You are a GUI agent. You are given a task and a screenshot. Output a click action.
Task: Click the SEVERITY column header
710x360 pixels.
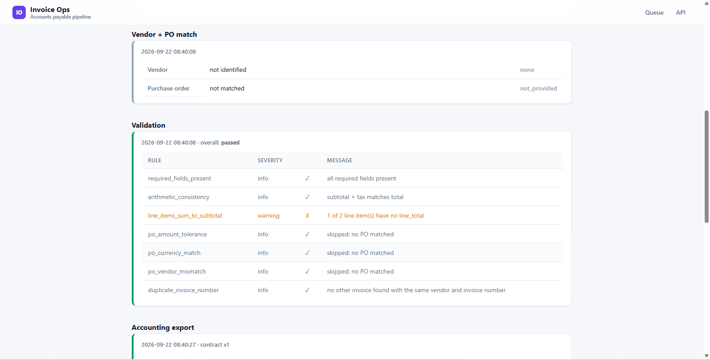(x=270, y=160)
